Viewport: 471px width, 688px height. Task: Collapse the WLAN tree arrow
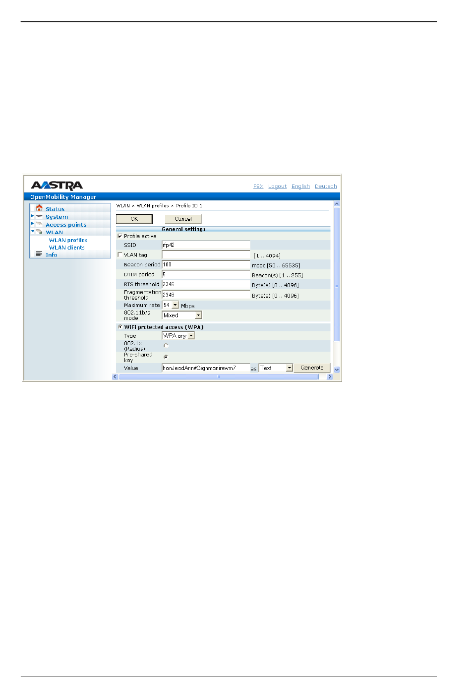click(33, 231)
